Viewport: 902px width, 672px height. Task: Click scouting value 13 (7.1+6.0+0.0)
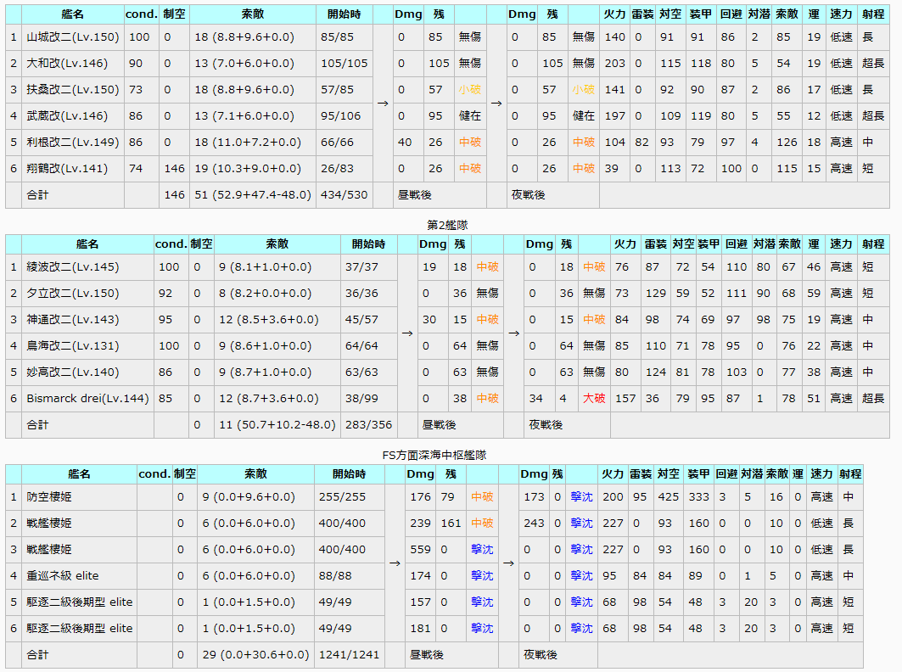pos(244,116)
